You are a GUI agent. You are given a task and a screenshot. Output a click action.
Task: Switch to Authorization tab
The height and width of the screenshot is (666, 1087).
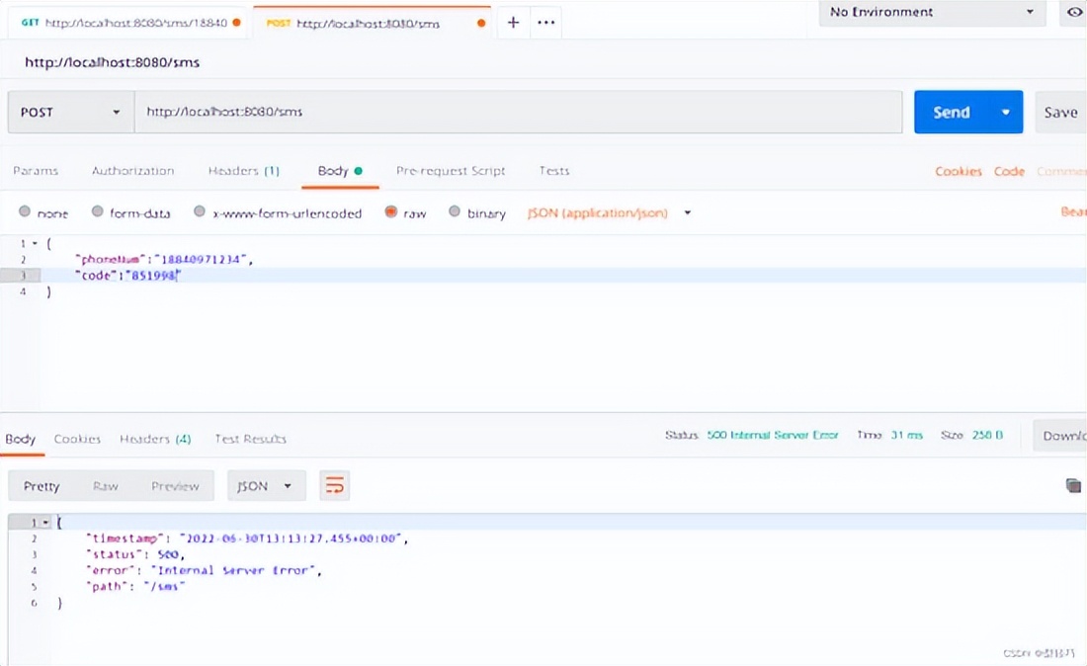click(132, 171)
